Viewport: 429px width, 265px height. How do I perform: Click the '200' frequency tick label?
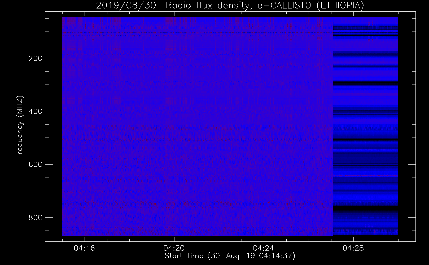click(35, 58)
